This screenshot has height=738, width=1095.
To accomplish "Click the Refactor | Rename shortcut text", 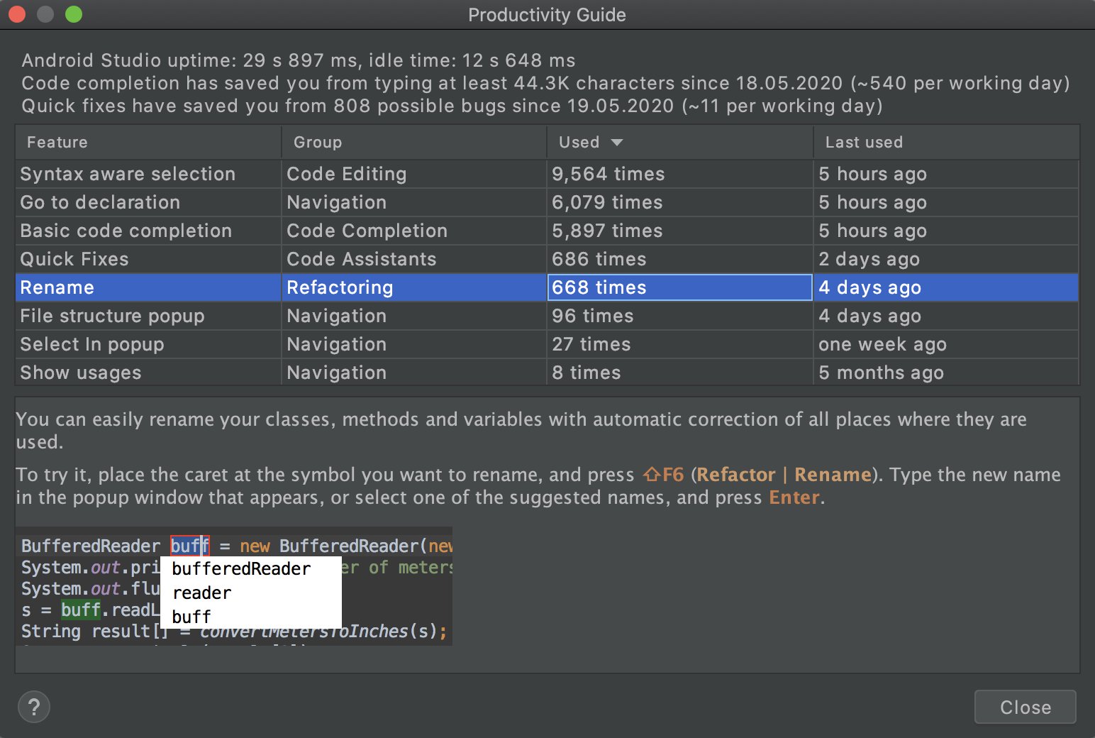I will point(784,475).
